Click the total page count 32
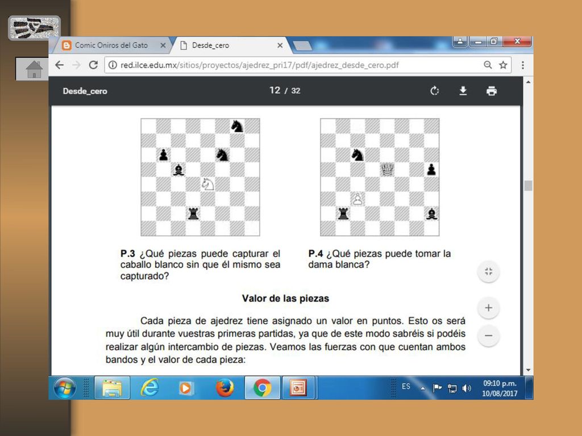 (x=296, y=91)
